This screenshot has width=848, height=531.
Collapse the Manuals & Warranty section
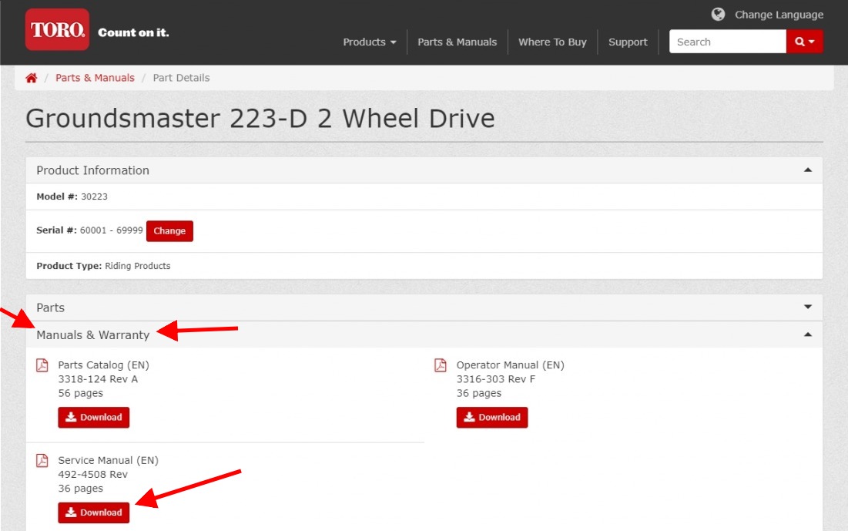click(x=807, y=335)
